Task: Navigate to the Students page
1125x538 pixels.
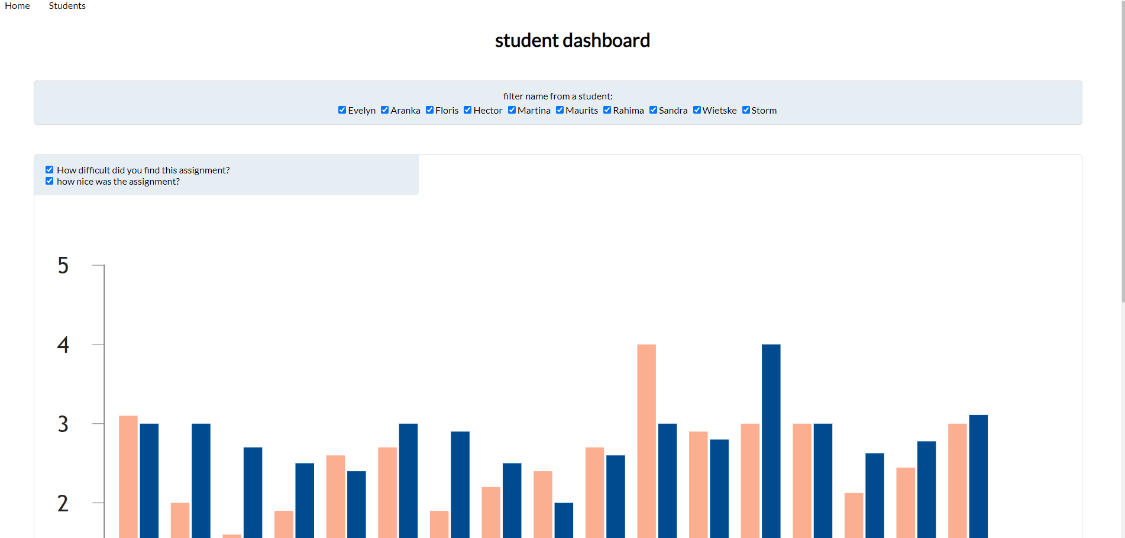Action: pos(67,6)
